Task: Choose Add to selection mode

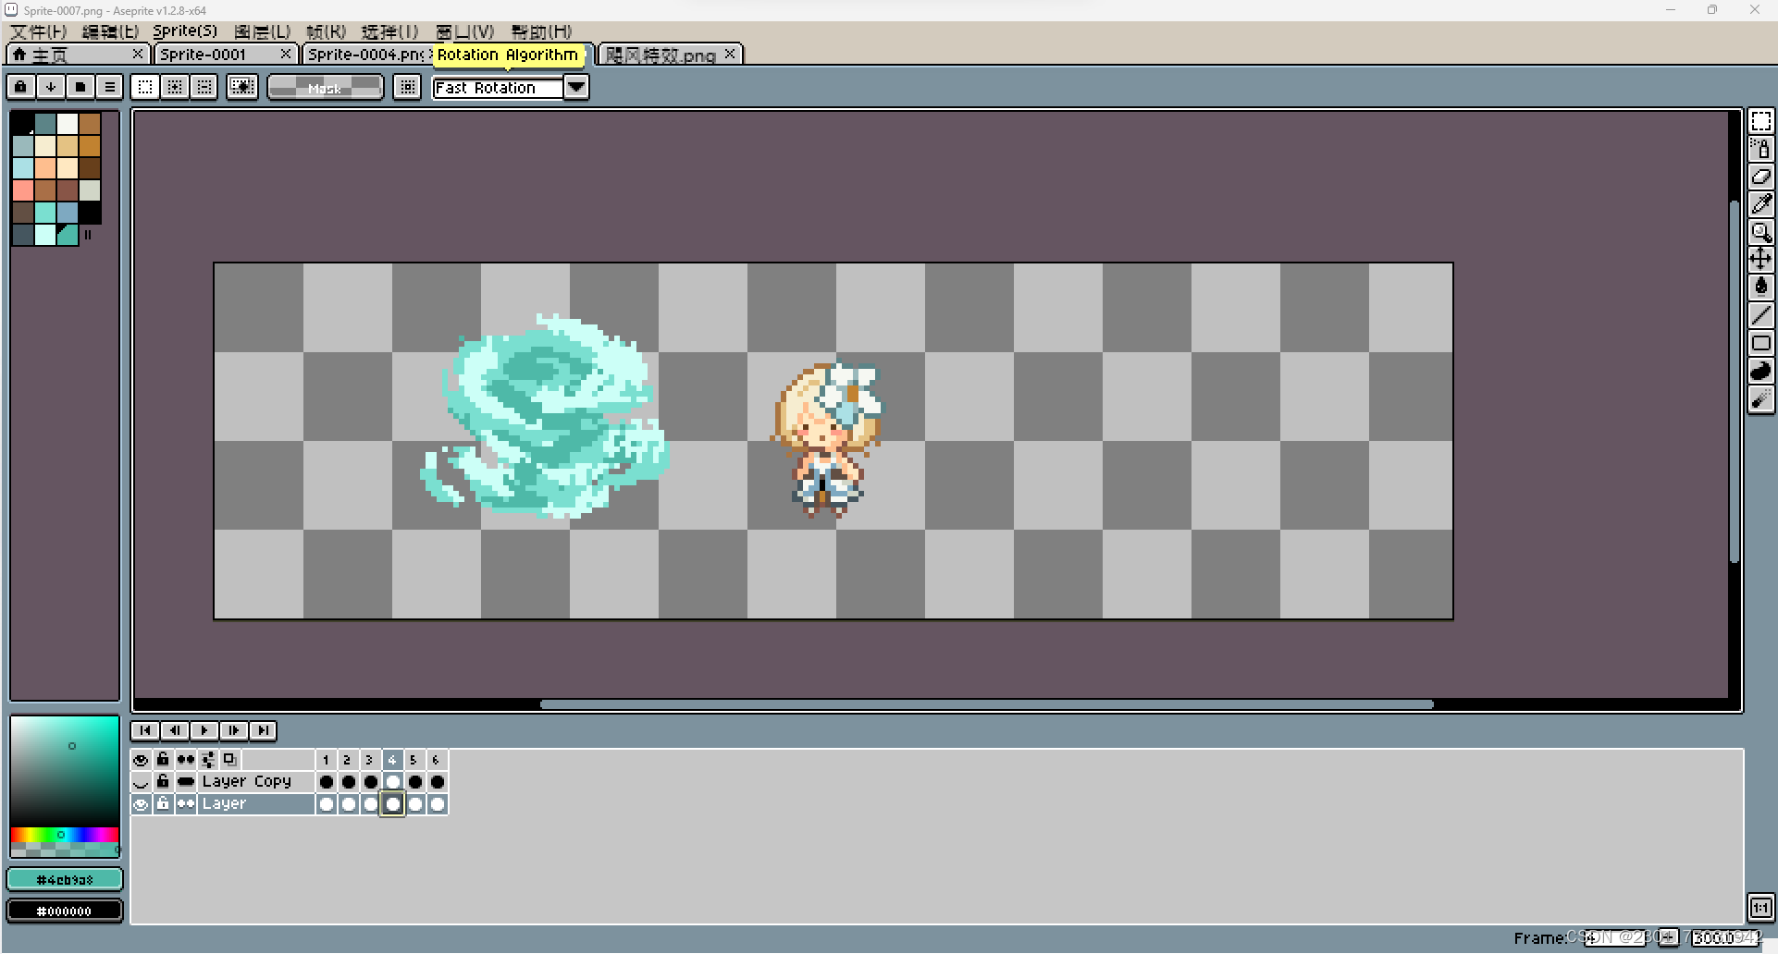Action: tap(175, 87)
